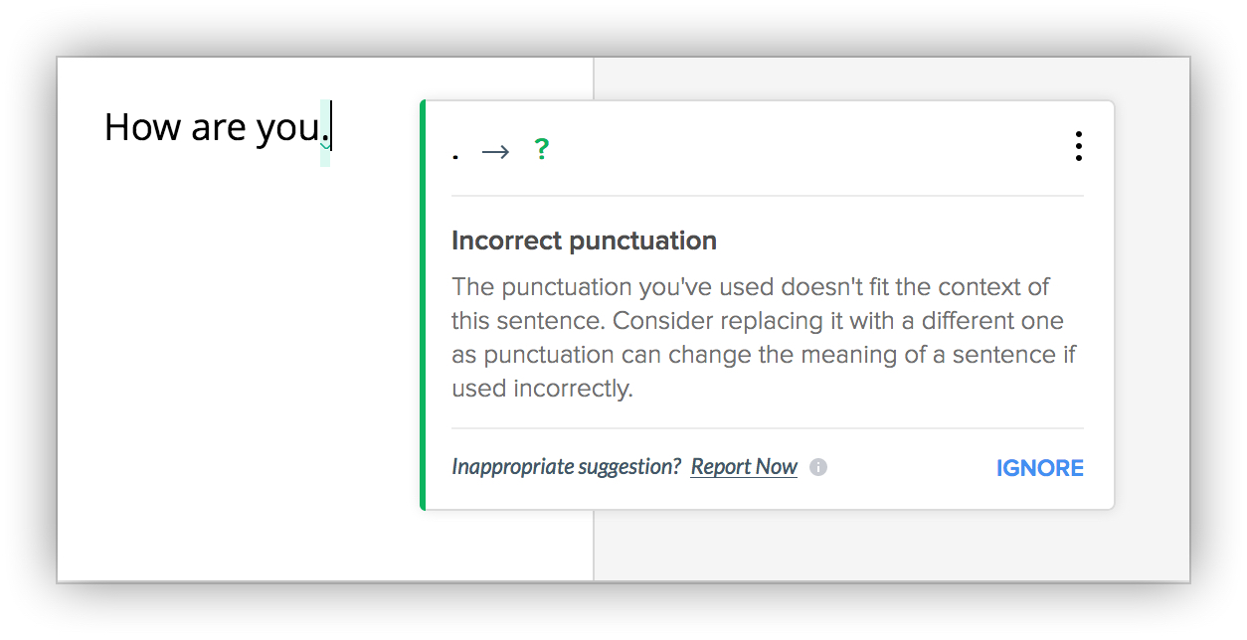Click the info icon beside Report Now
This screenshot has height=640, width=1247.
point(818,467)
